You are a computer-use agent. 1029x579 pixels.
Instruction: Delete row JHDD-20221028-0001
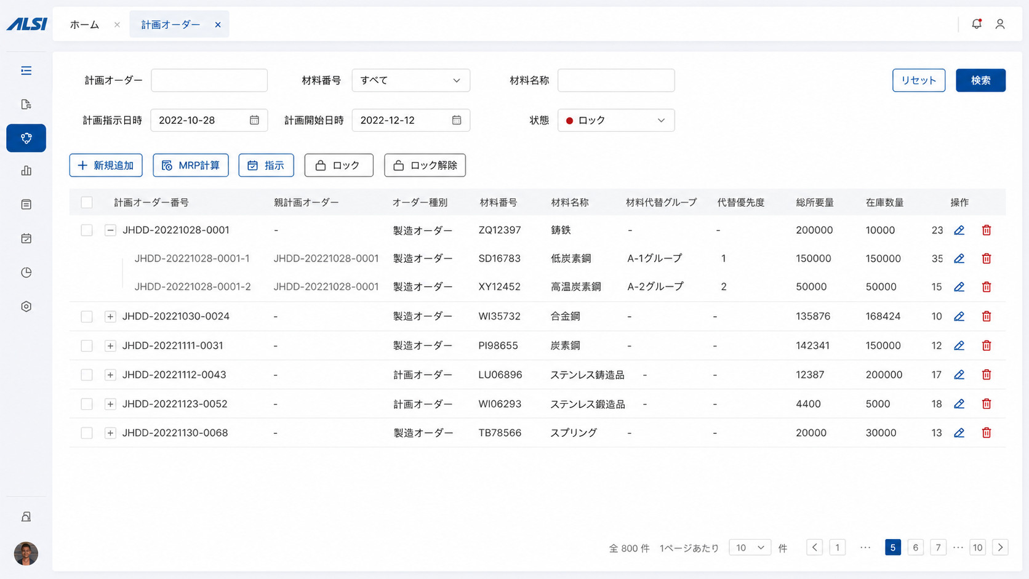[x=987, y=230]
